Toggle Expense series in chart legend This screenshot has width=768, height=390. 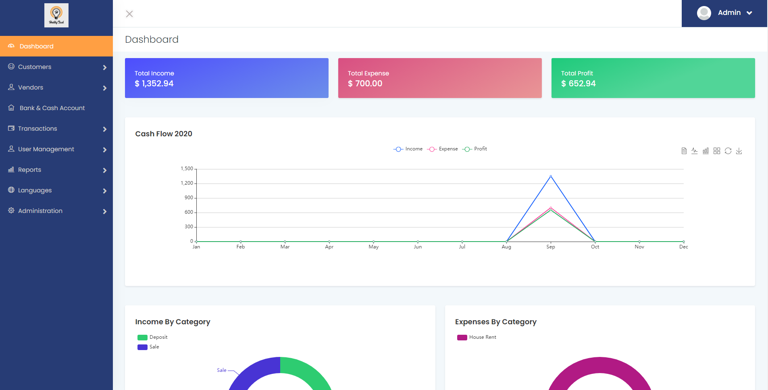point(442,149)
